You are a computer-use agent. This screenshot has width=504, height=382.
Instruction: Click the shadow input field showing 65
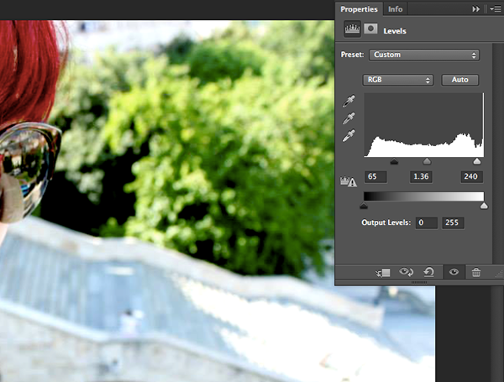(377, 177)
